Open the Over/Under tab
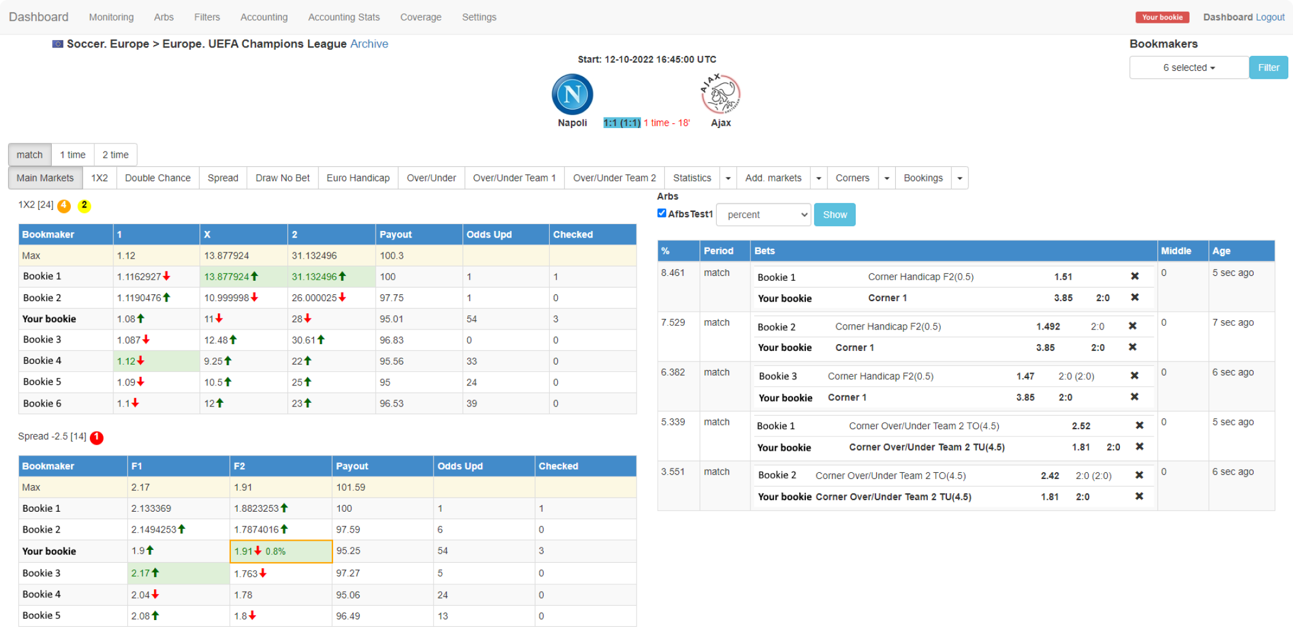Image resolution: width=1293 pixels, height=633 pixels. pyautogui.click(x=431, y=178)
